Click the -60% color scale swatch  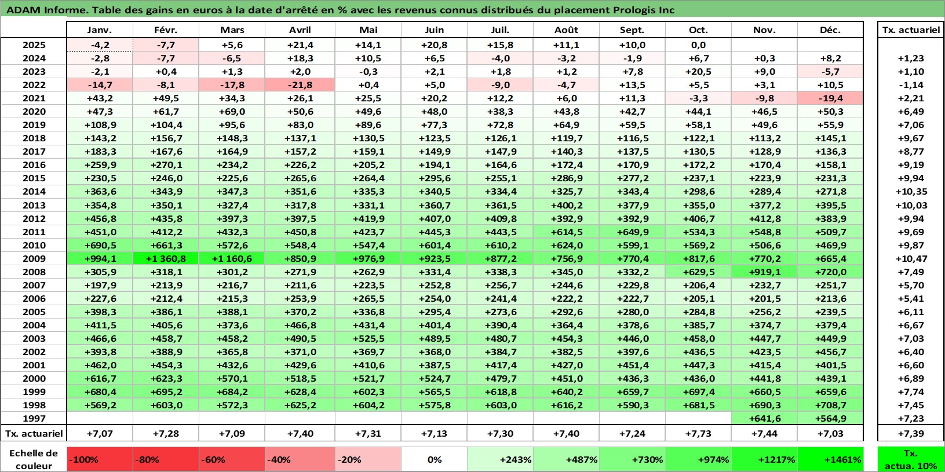(232, 459)
